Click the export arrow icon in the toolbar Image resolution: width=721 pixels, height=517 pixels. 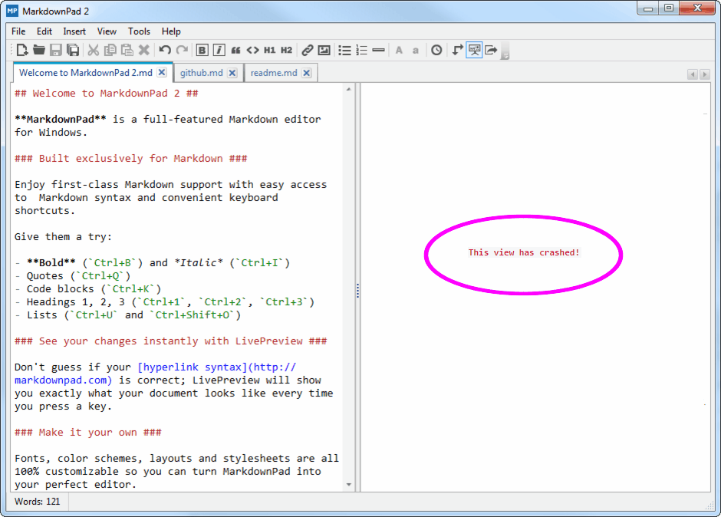coord(491,50)
